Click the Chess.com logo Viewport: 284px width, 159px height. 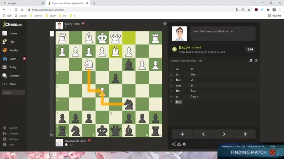[x=12, y=24]
